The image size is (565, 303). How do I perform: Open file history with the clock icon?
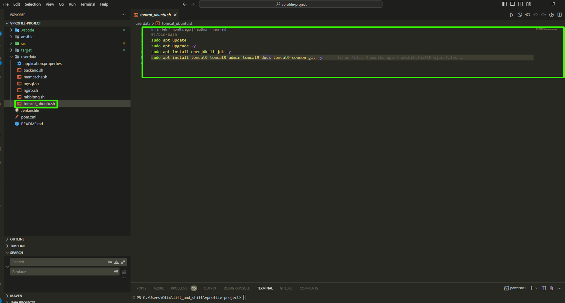click(520, 15)
